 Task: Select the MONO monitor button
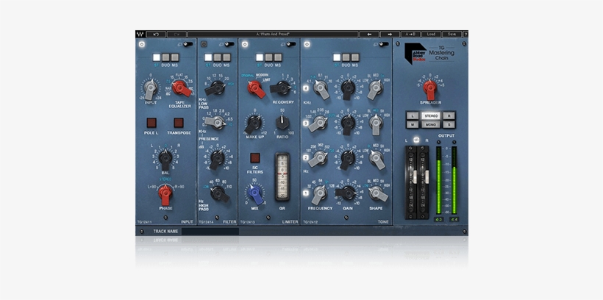pyautogui.click(x=431, y=124)
